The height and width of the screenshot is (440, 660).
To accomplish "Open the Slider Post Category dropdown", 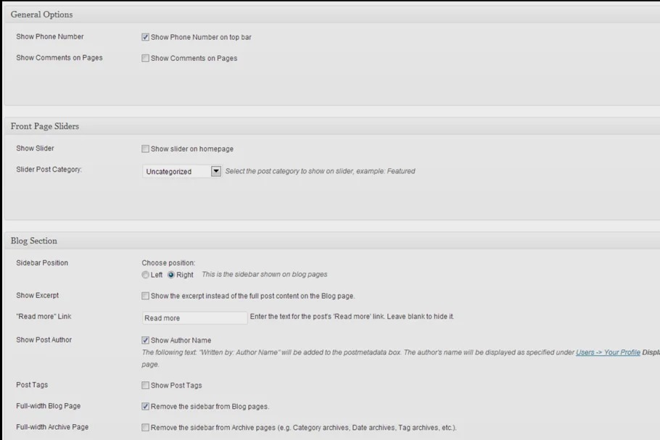I will point(215,172).
